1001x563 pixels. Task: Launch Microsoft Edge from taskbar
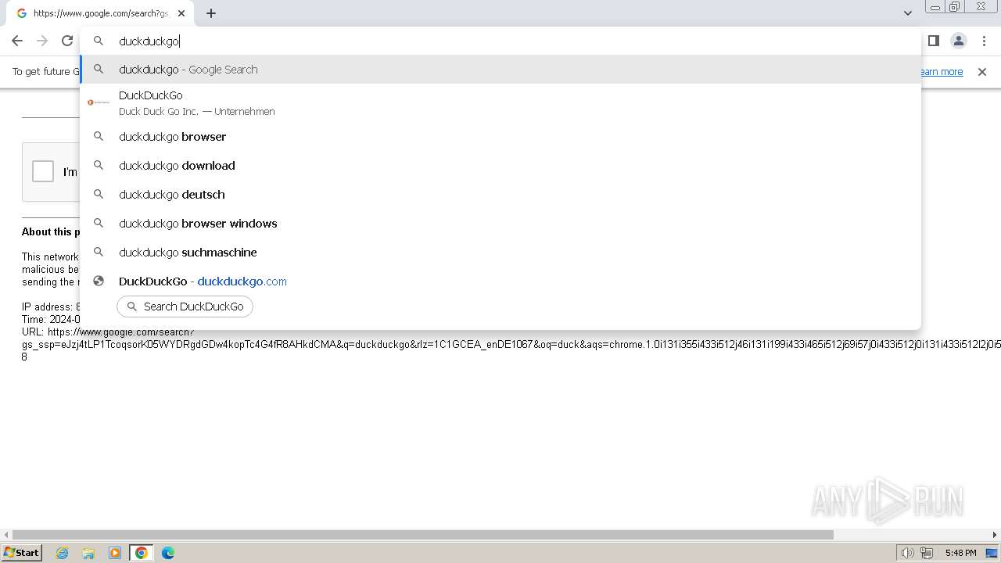click(167, 553)
